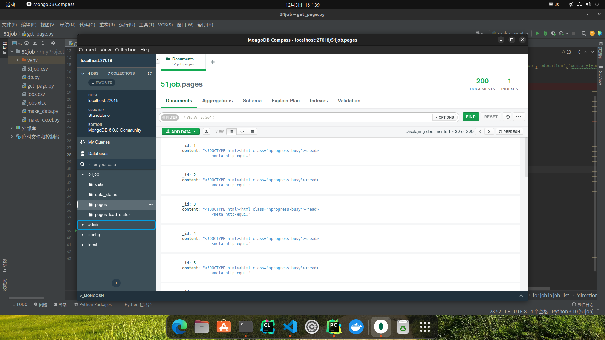Open Databases in sidebar
The width and height of the screenshot is (605, 340).
coord(116,154)
